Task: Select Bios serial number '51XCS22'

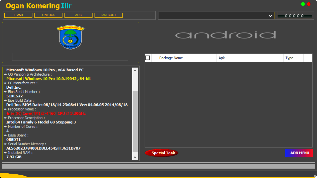Action: point(14,96)
